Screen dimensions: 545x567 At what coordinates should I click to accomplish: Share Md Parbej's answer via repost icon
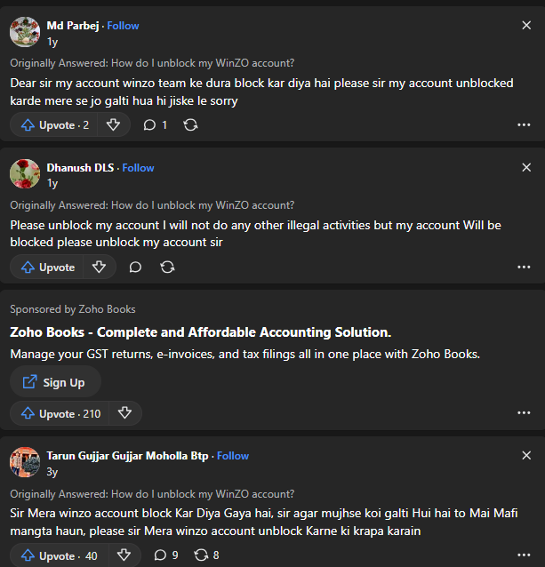190,125
